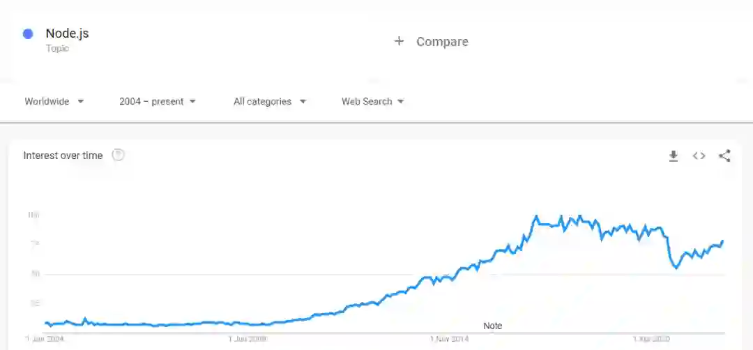This screenshot has width=753, height=350.
Task: Click the 100 value on the y-axis
Action: (x=33, y=215)
